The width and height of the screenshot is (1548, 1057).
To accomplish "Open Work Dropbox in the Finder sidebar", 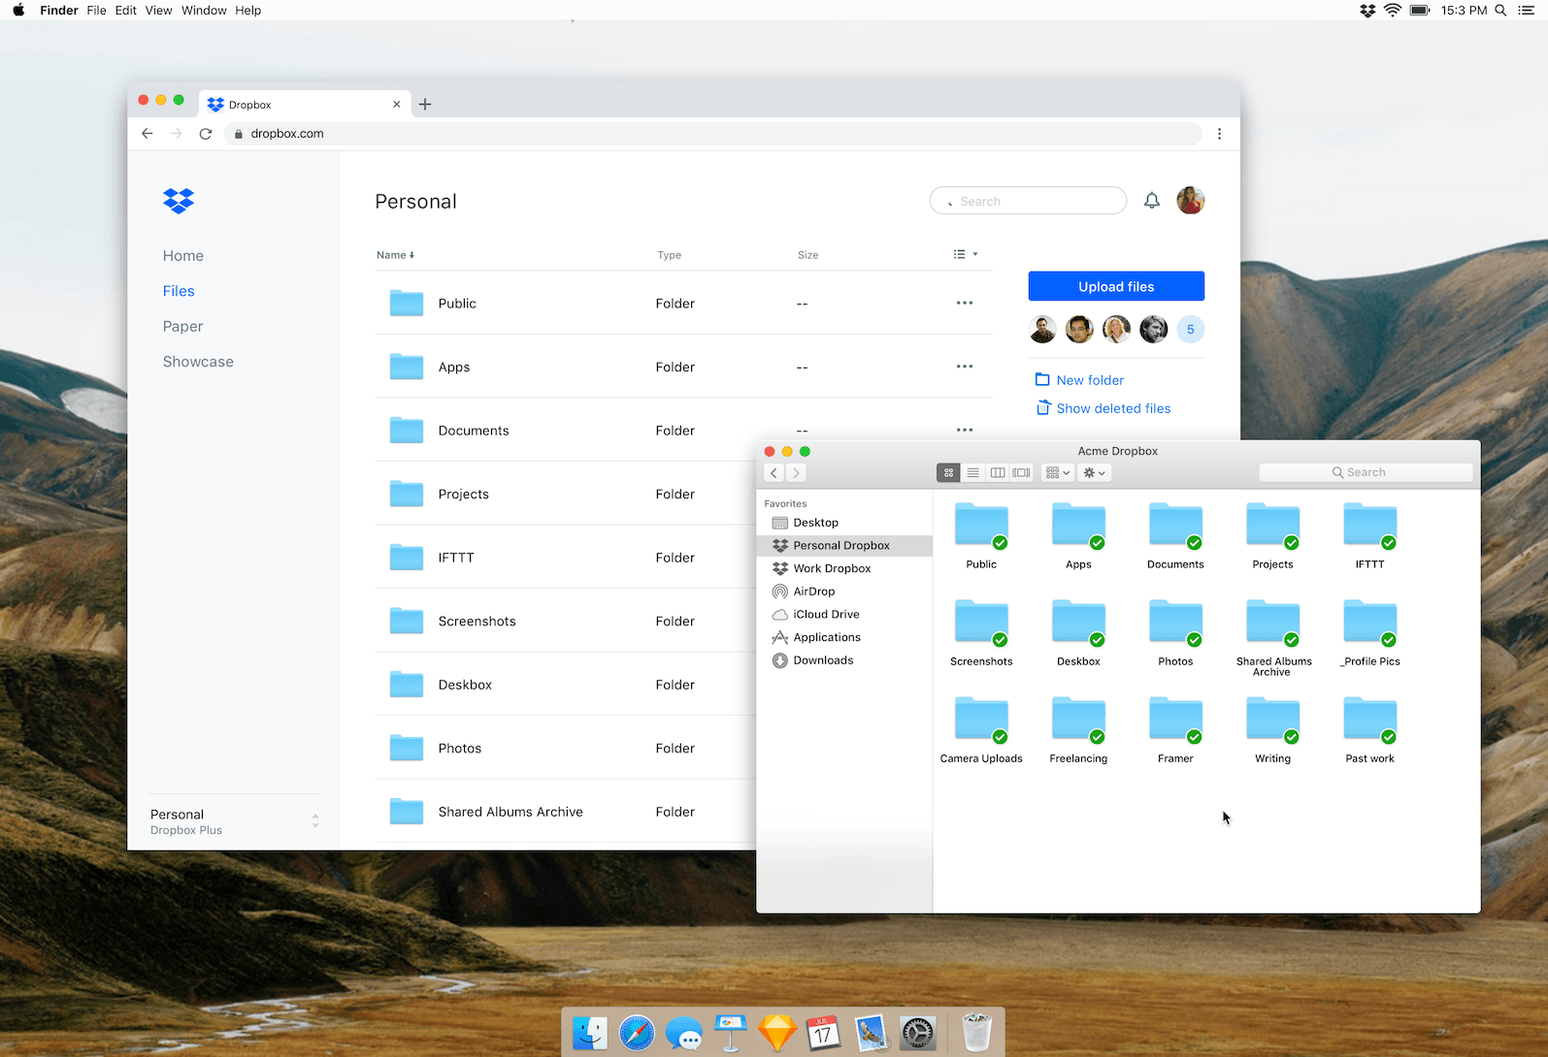I will pyautogui.click(x=844, y=568).
